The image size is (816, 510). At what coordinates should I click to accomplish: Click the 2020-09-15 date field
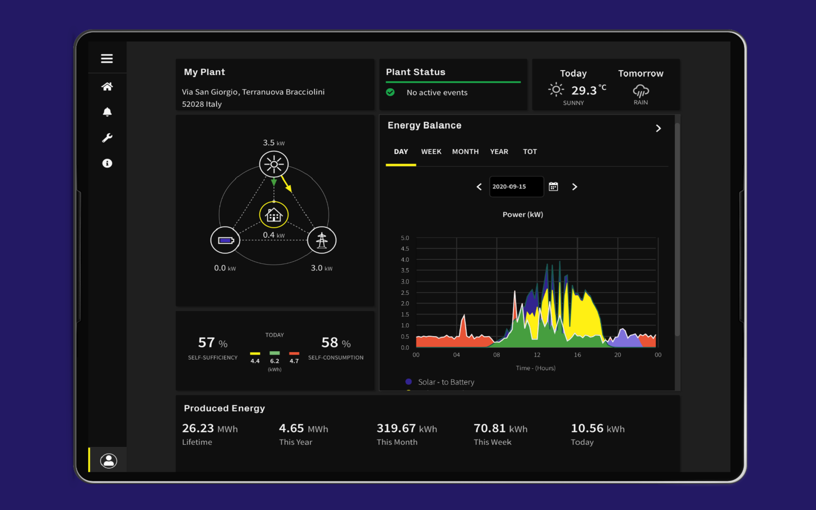tap(517, 187)
